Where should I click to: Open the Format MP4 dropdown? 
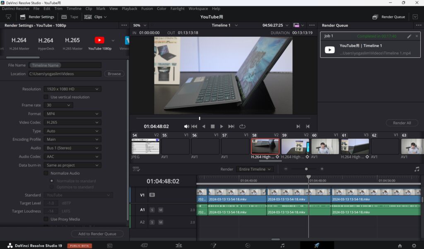(72, 114)
